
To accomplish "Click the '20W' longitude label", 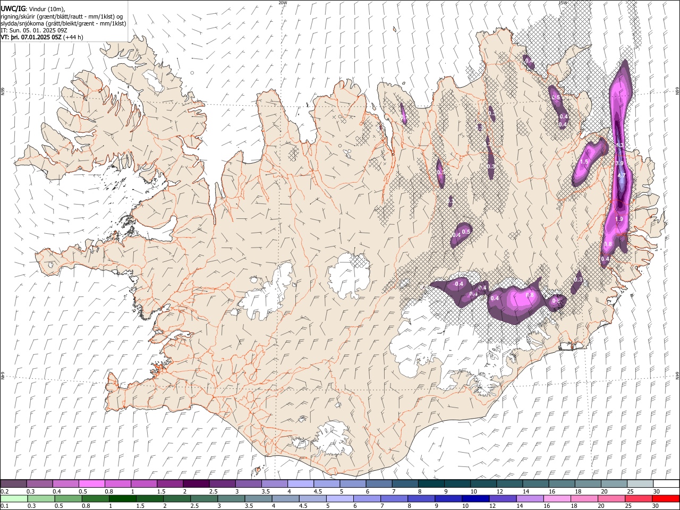I will click(283, 3).
